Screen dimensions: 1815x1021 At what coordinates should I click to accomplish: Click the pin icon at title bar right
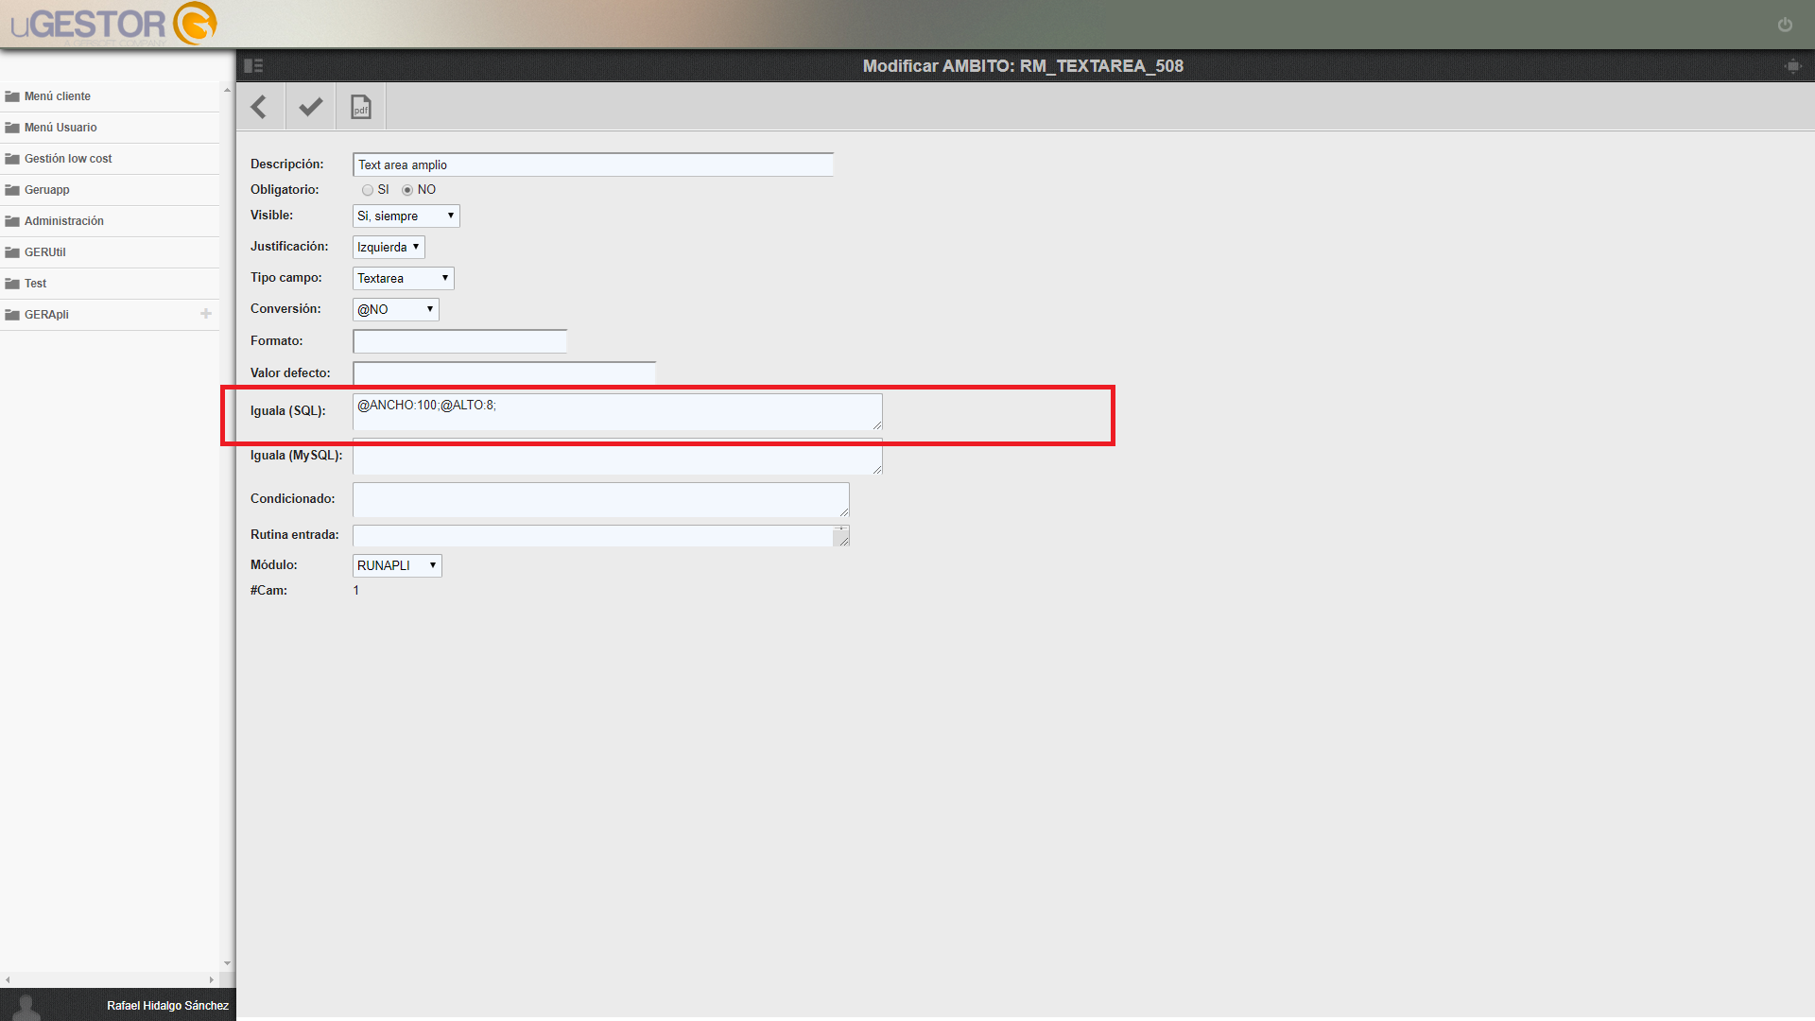pyautogui.click(x=1793, y=65)
